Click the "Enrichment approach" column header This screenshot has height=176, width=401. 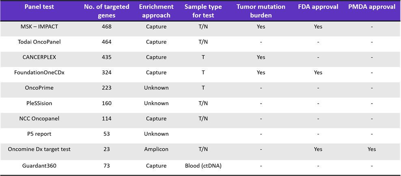click(x=157, y=11)
